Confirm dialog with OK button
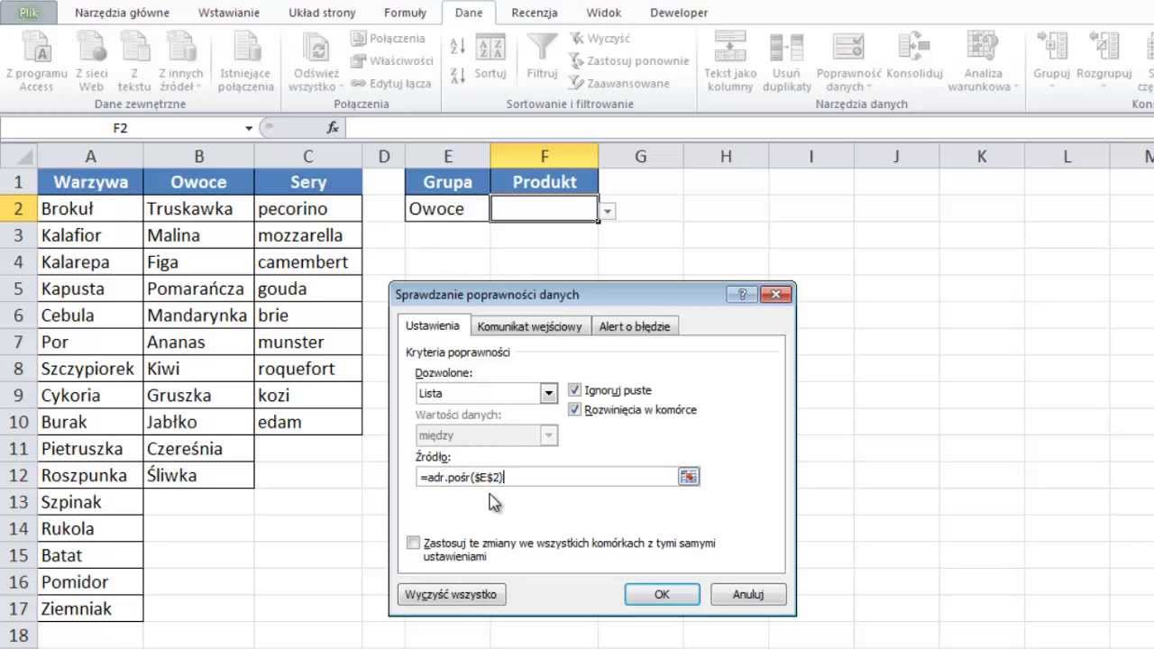This screenshot has width=1154, height=649. pyautogui.click(x=662, y=594)
